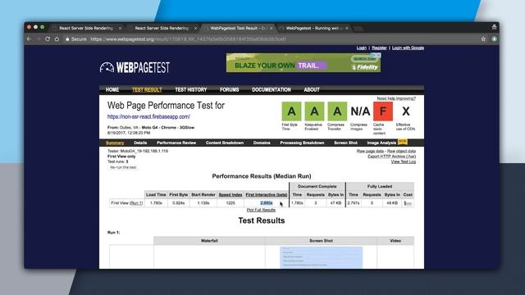Click the screen shot thumbnail for Run 1
Image resolution: width=525 pixels, height=295 pixels.
[321, 257]
